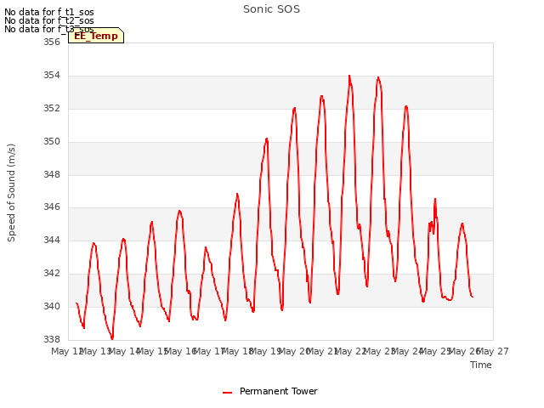This screenshot has width=544, height=408.
Task: Click the 344 y-axis tick label
Action: (52, 240)
